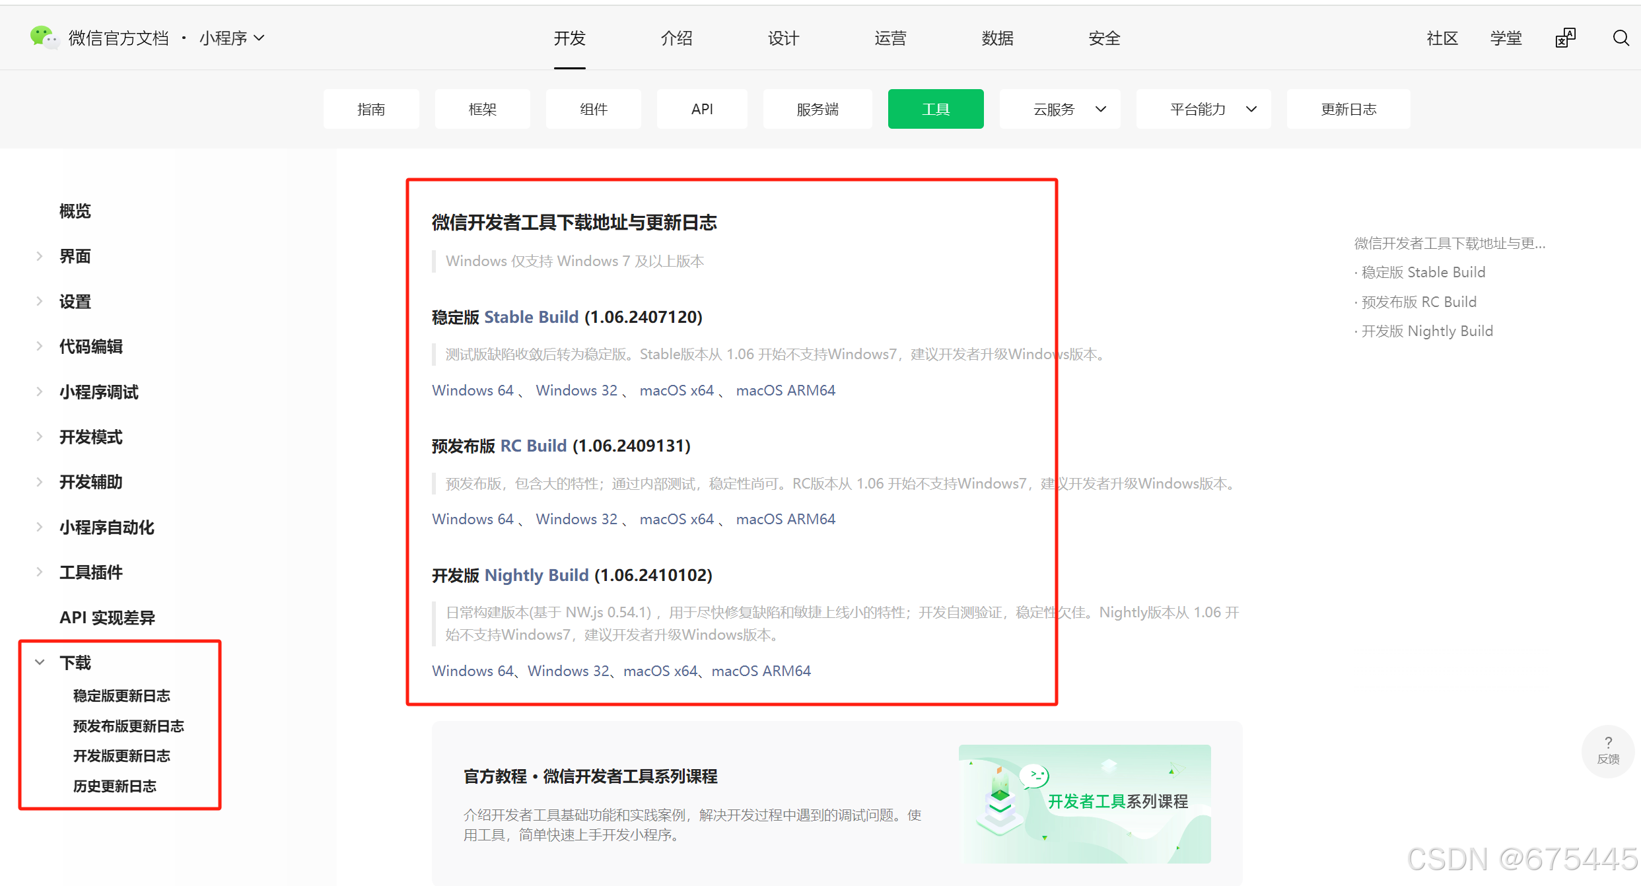
Task: Click the language translate icon
Action: [1565, 38]
